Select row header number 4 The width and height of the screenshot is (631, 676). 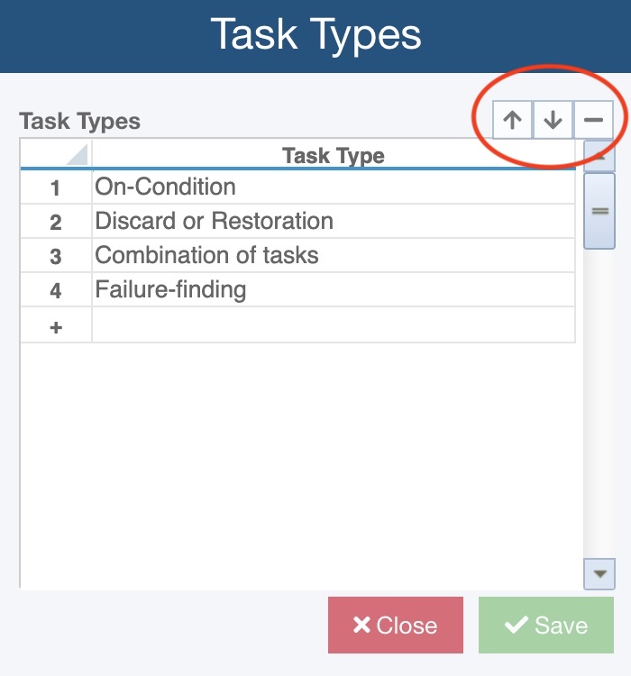[56, 291]
